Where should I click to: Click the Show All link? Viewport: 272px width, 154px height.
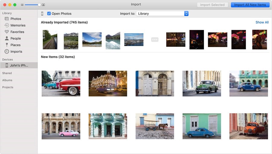coord(262,22)
